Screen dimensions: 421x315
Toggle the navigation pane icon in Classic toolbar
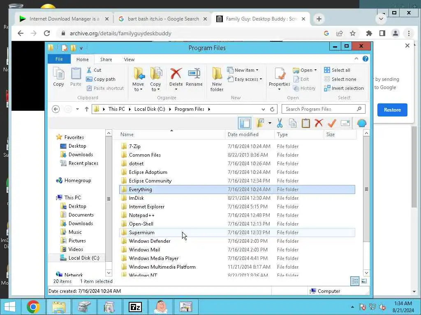pos(245,123)
